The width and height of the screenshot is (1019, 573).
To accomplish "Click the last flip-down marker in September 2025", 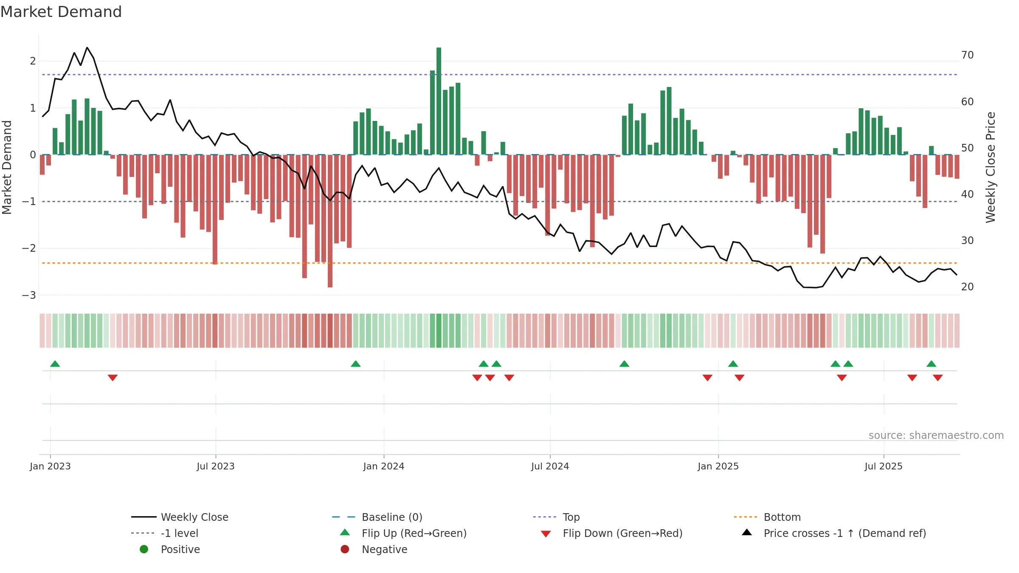I will (x=938, y=378).
